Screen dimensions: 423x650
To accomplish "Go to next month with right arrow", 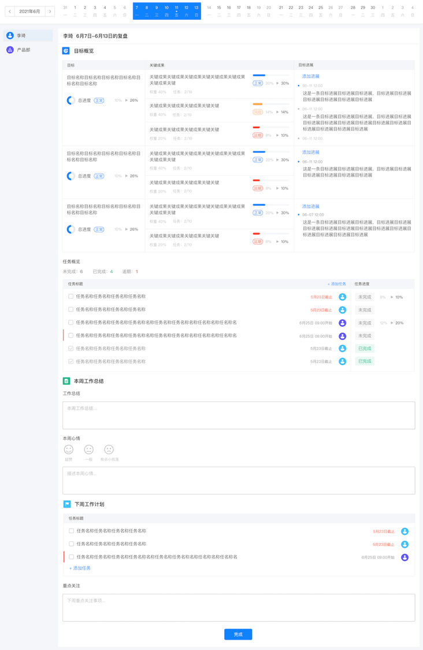I will point(50,12).
